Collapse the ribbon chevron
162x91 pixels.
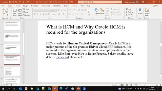click(x=160, y=18)
